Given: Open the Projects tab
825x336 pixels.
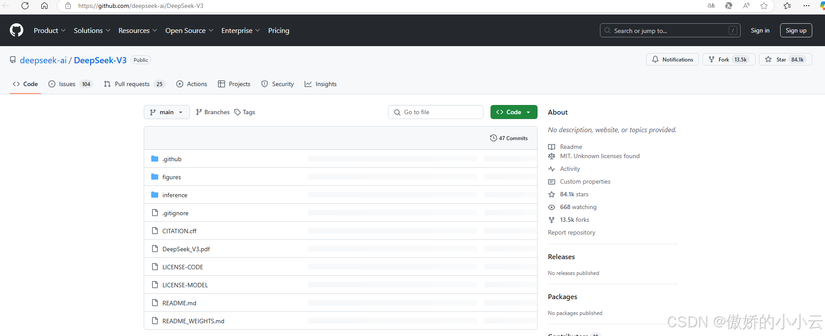Looking at the screenshot, I should pos(234,84).
